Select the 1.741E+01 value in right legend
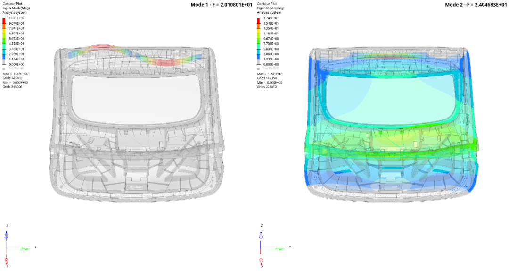 (x=271, y=18)
